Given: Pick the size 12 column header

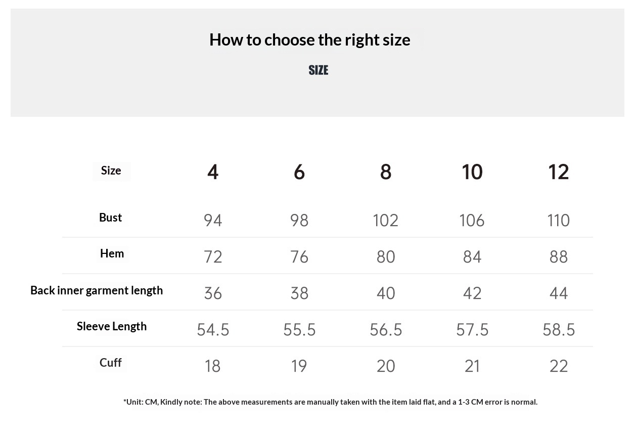Looking at the screenshot, I should click(x=559, y=172).
